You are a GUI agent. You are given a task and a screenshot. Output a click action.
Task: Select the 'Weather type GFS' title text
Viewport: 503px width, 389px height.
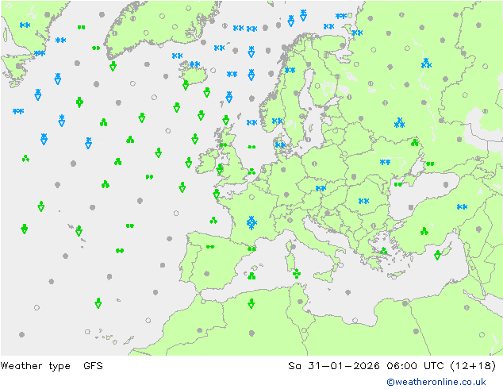pos(52,366)
